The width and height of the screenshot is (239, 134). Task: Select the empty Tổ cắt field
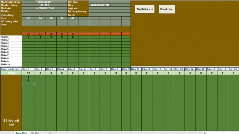110,15
